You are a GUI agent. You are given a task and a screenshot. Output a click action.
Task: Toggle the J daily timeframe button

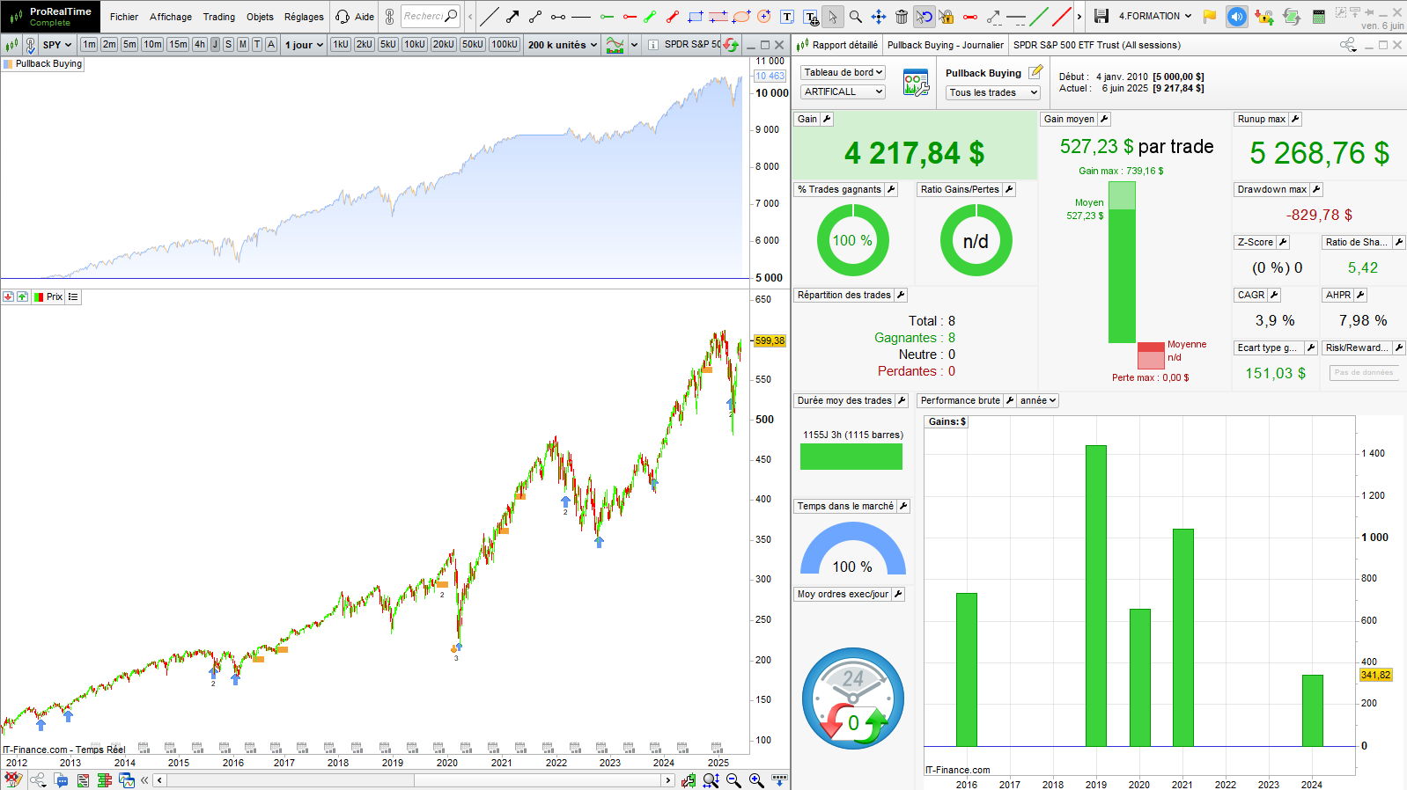click(x=215, y=44)
